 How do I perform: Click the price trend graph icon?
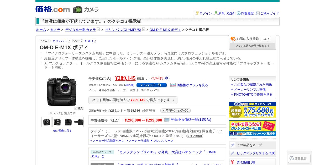coord(173,85)
